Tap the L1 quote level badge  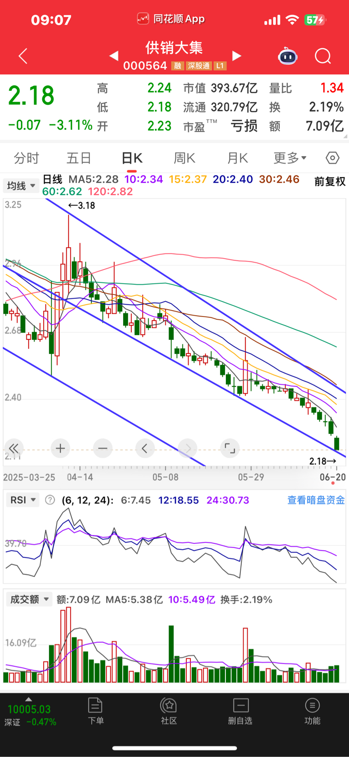[x=220, y=66]
